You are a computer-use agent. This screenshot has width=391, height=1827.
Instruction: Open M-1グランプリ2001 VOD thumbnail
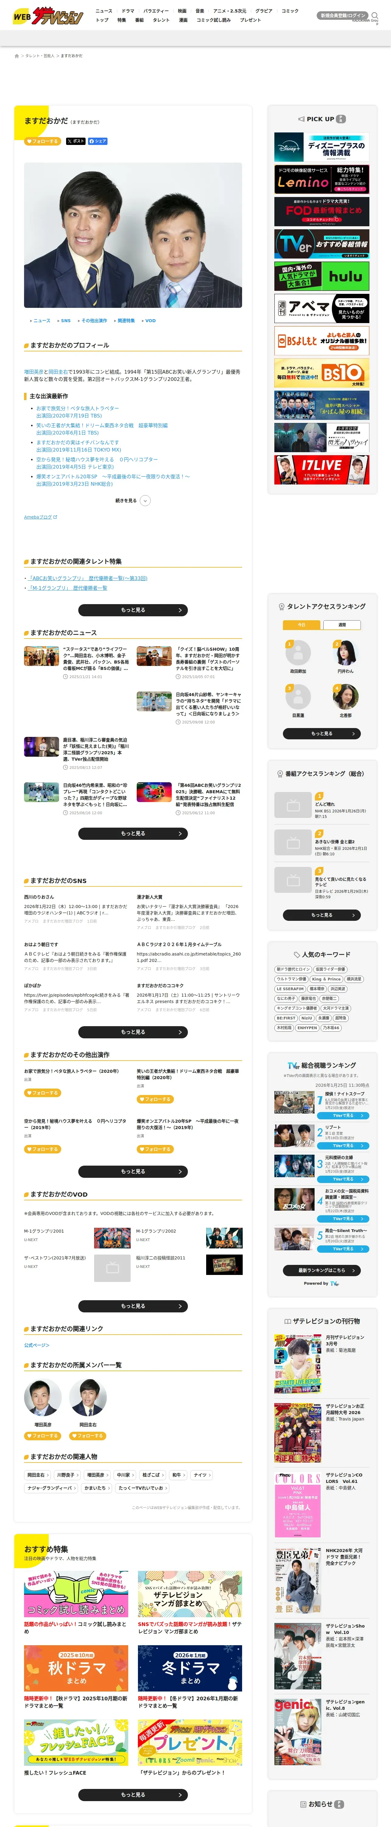[112, 1238]
